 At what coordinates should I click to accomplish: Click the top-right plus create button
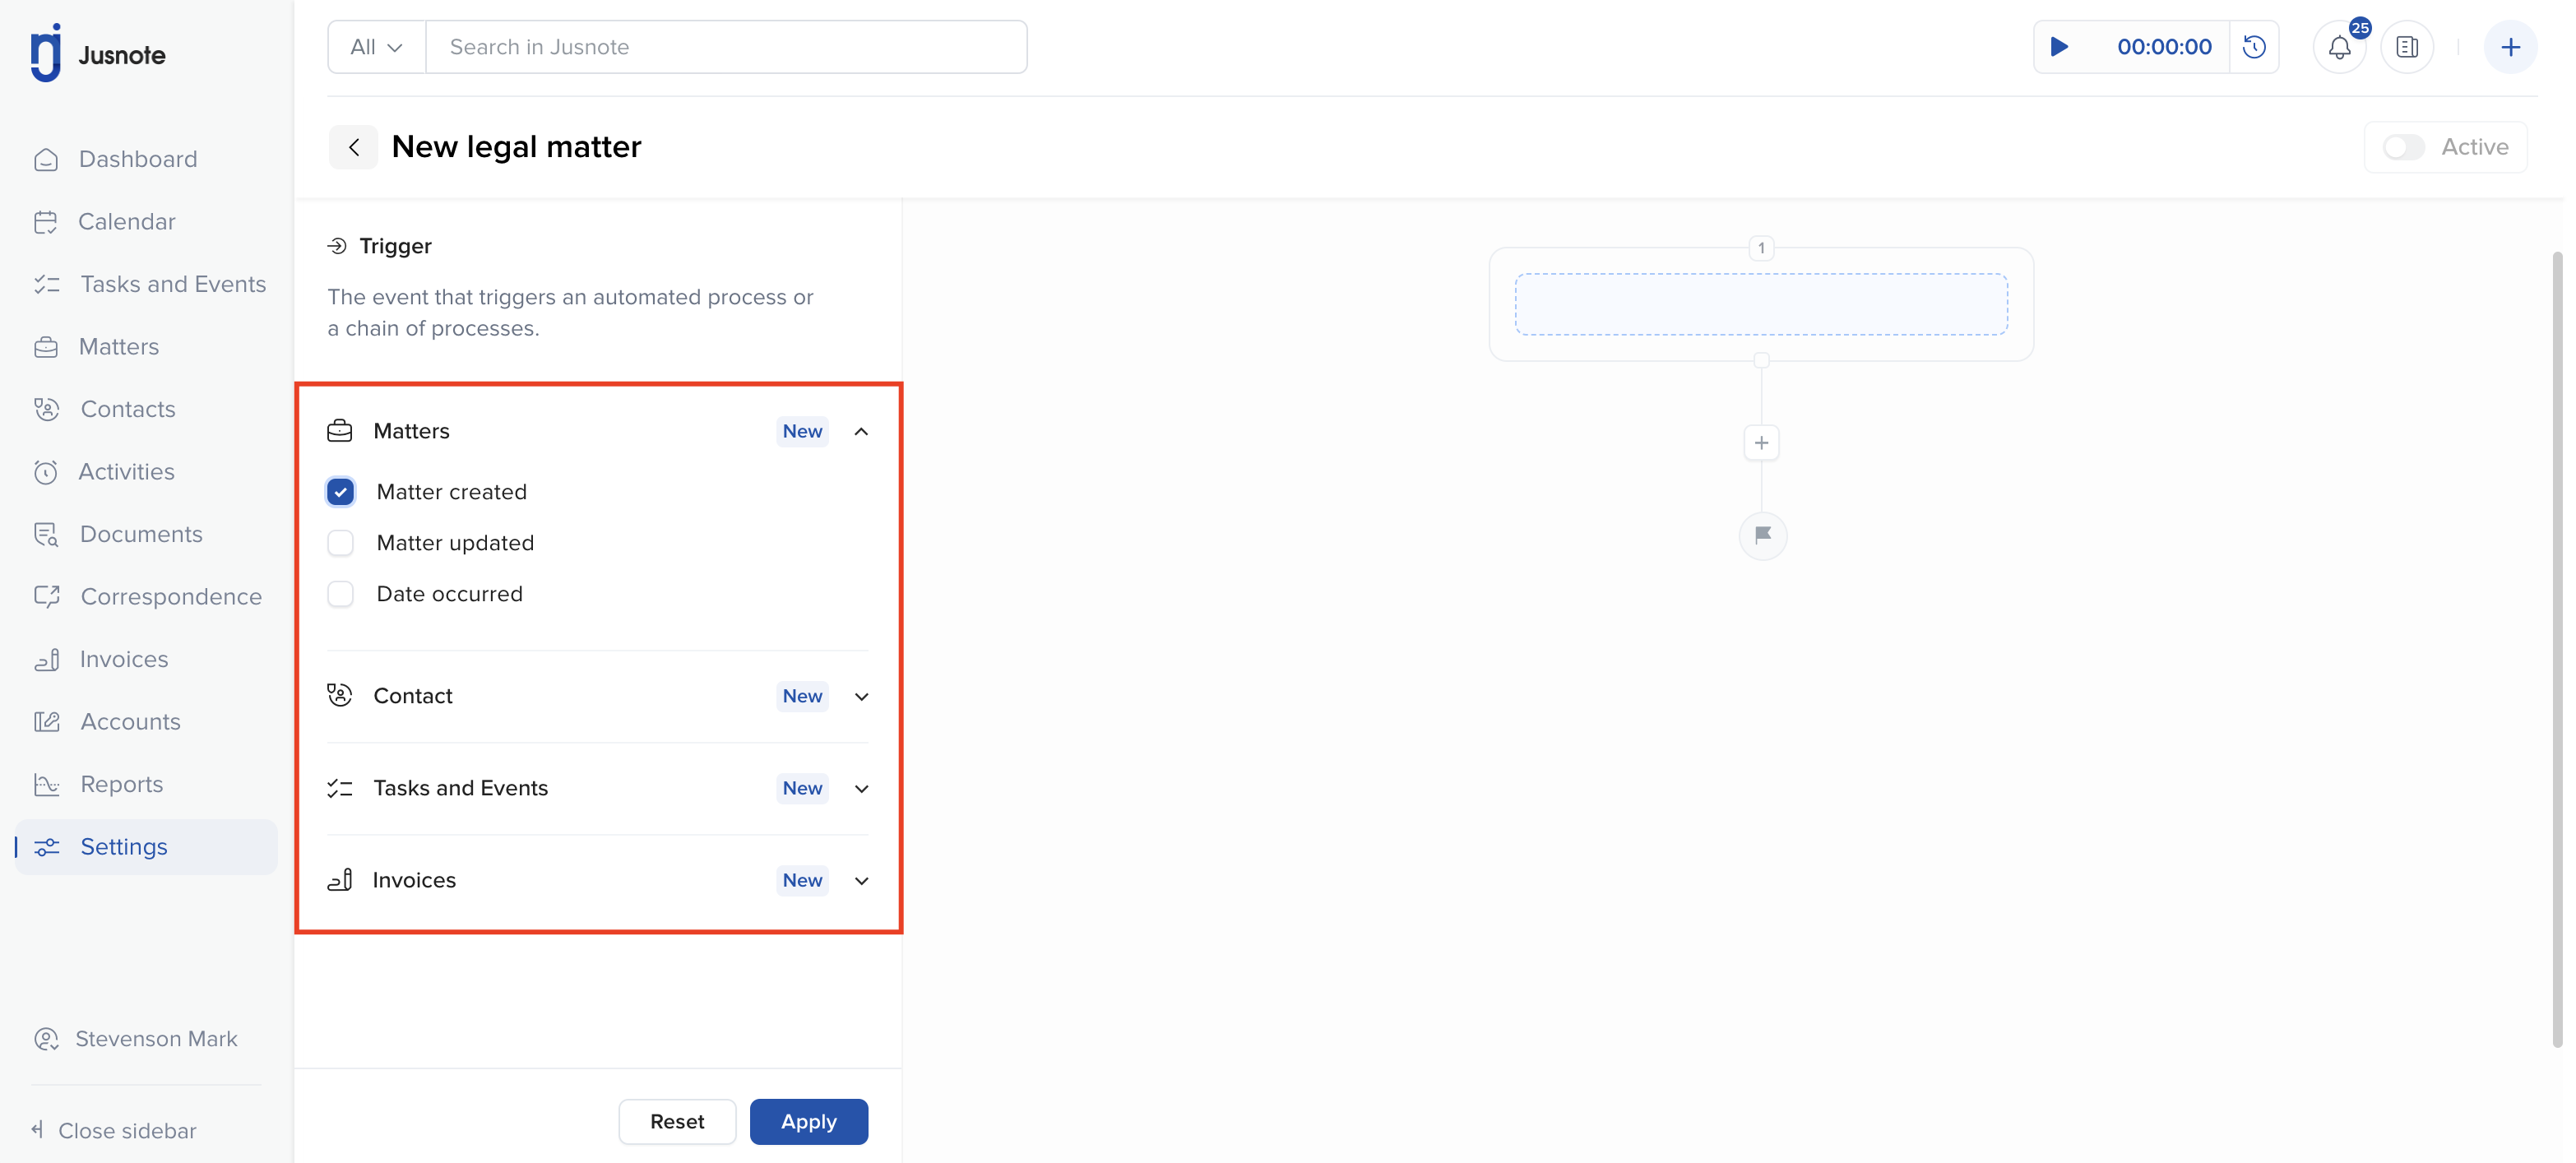coord(2511,47)
